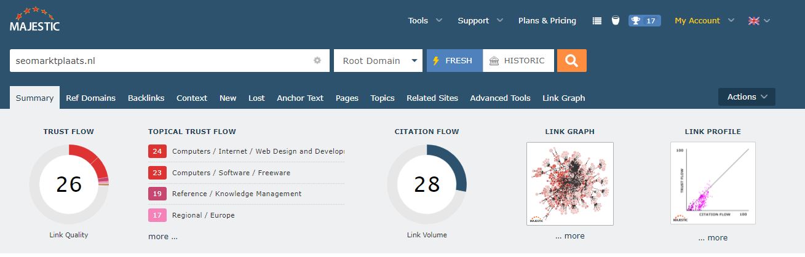Switch to the Ref Domains tab
The height and width of the screenshot is (257, 805).
[90, 98]
